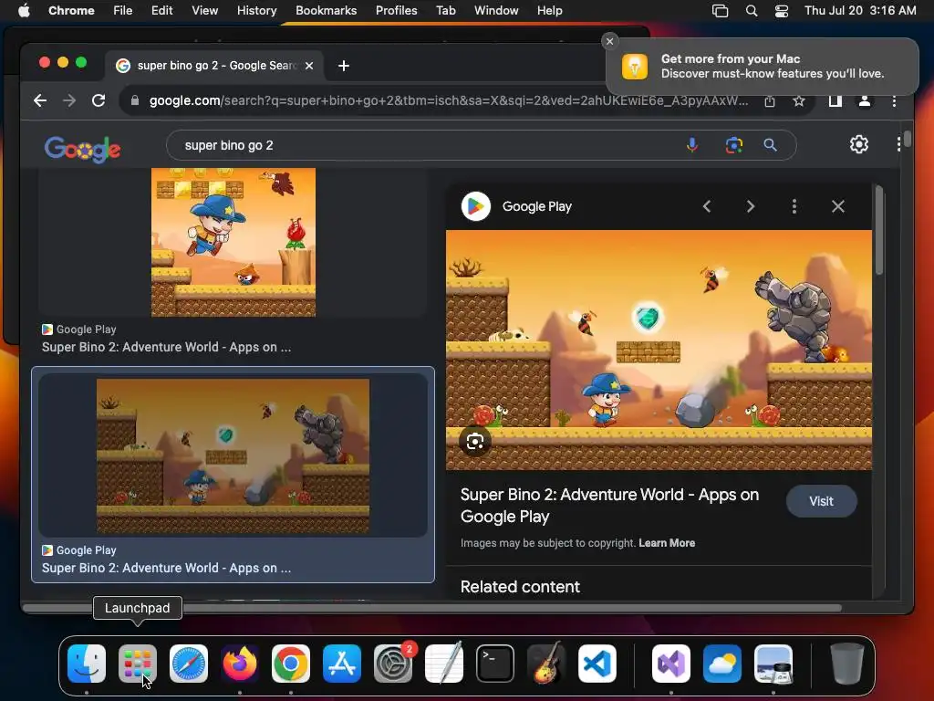Open GarageBand from the Dock
Screen dimensions: 934x701
(546, 664)
